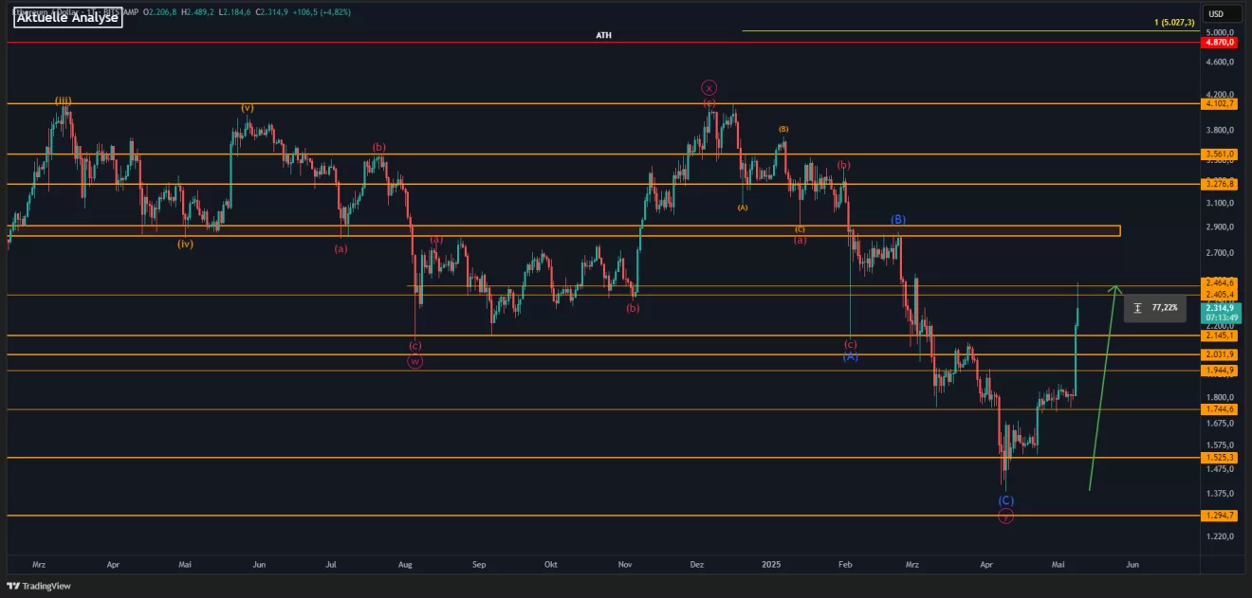Select the 4.102,7 price level tag

1219,103
